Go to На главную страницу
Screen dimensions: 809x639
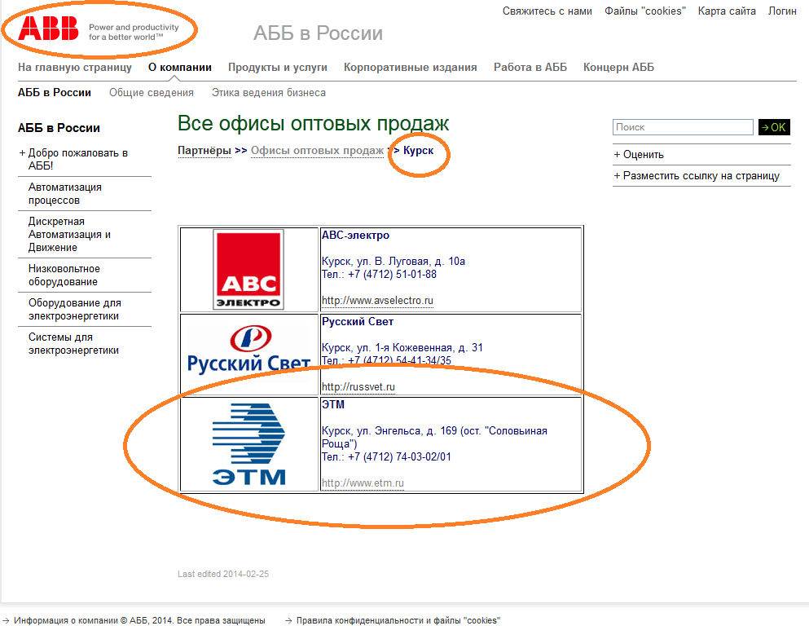pos(75,67)
